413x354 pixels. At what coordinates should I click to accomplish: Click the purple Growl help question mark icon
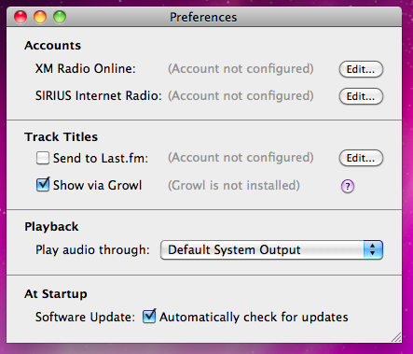pos(348,186)
